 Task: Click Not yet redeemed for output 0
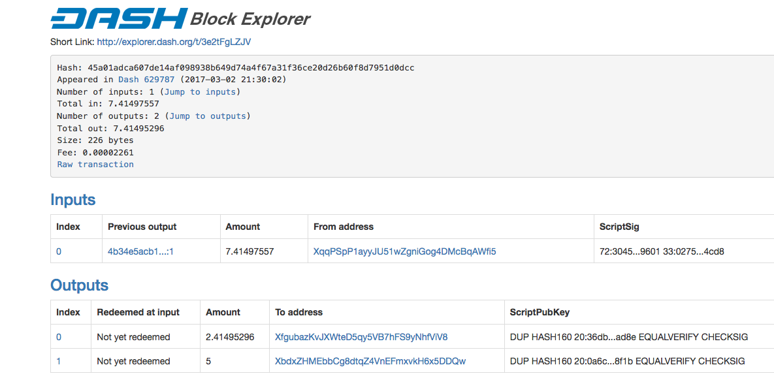pyautogui.click(x=133, y=337)
